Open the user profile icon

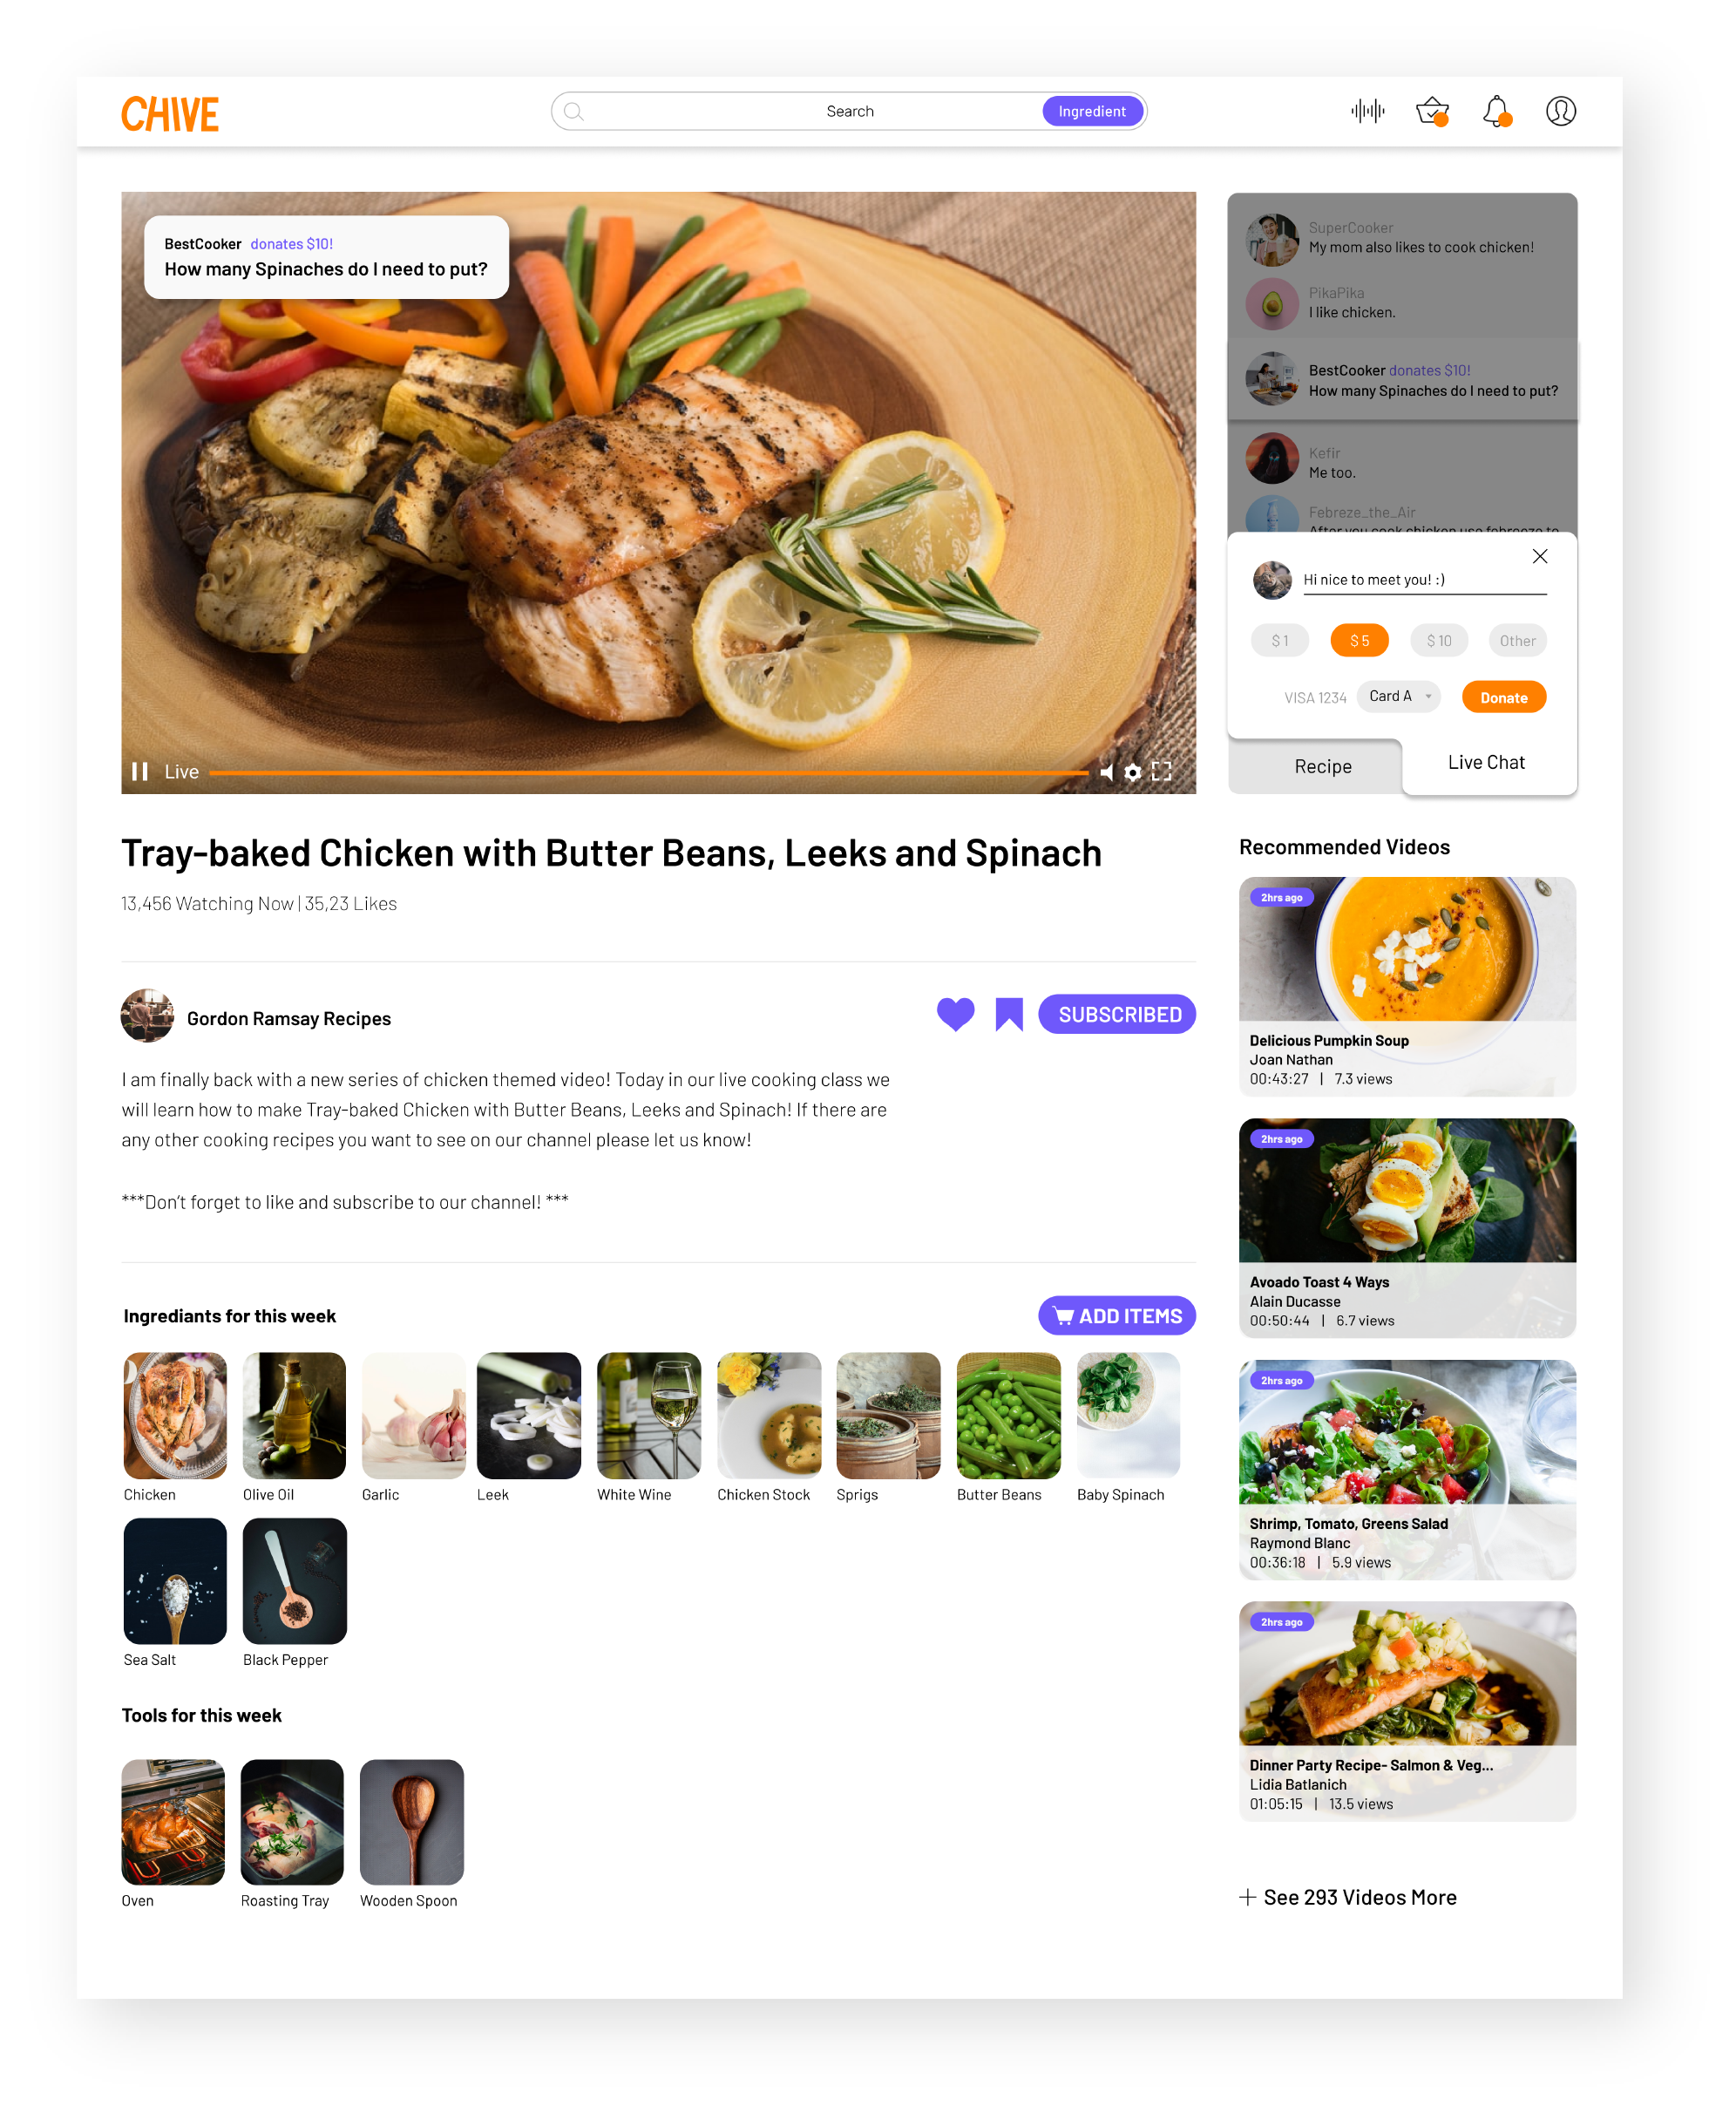pyautogui.click(x=1560, y=111)
